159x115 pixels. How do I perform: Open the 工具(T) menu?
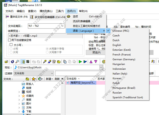coord(60,11)
